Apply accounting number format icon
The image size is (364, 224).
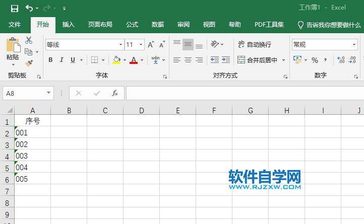tap(297, 60)
